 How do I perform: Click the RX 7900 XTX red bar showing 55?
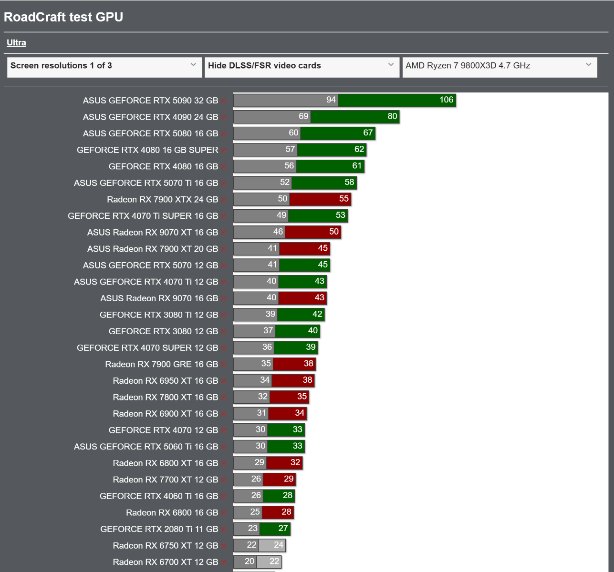[x=320, y=199]
